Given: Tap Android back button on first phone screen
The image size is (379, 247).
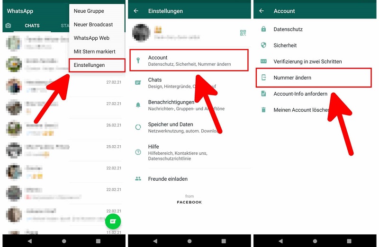Looking at the screenshot, I should tap(30, 241).
